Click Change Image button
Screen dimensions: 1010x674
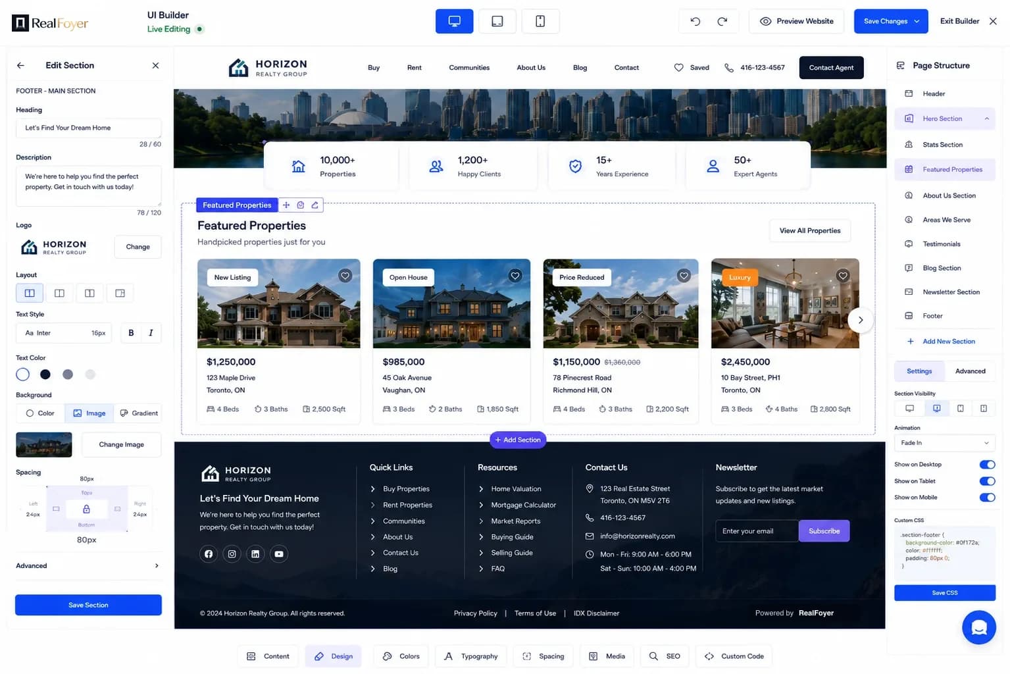pos(121,444)
